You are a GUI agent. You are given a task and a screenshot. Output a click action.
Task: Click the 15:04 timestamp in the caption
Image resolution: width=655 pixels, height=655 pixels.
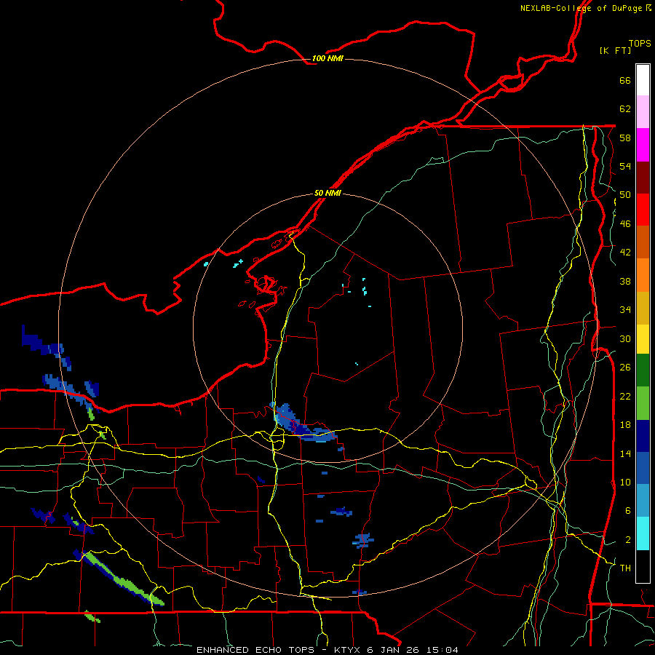(x=442, y=650)
